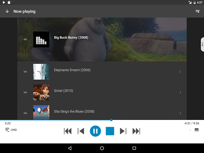This screenshot has width=204, height=153.
Task: Collapse Now playing with the down arrow
Action: 7,11
